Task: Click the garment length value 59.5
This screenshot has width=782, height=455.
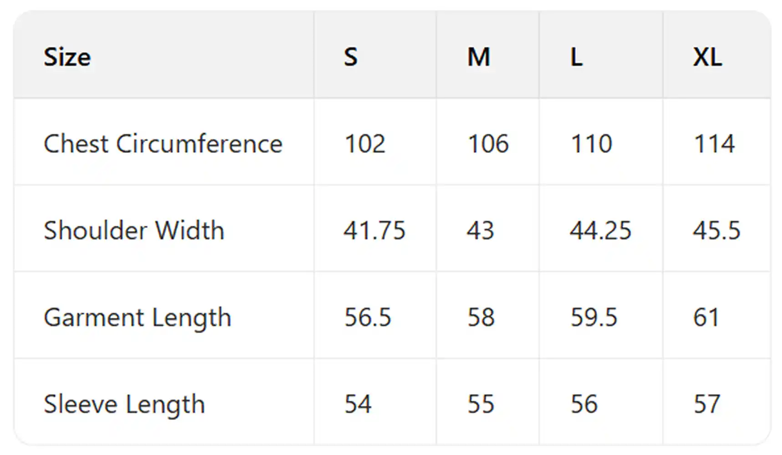Action: click(x=594, y=317)
